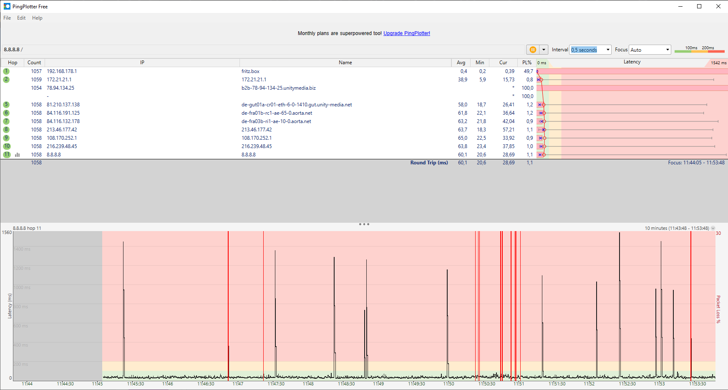Select the de-fra03b-ri1-ae-10-0.aorta.net name
The width and height of the screenshot is (728, 390).
click(276, 121)
